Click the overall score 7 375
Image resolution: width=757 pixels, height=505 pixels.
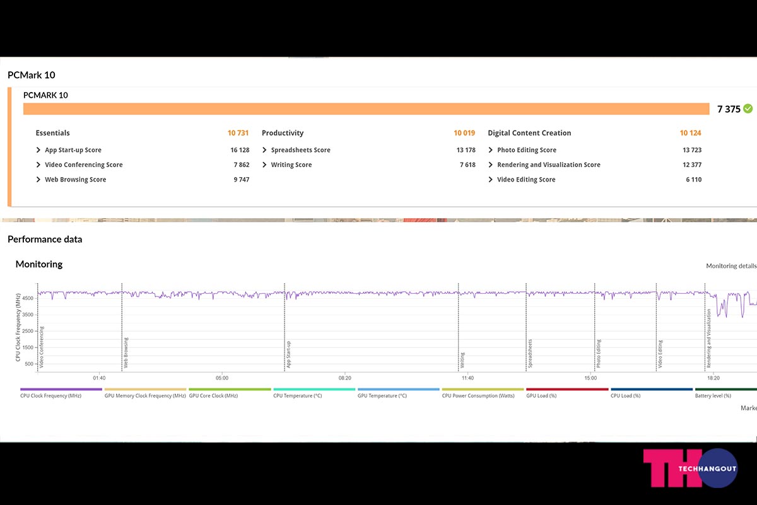pos(729,109)
